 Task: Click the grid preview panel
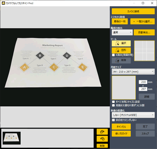click(x=144, y=51)
